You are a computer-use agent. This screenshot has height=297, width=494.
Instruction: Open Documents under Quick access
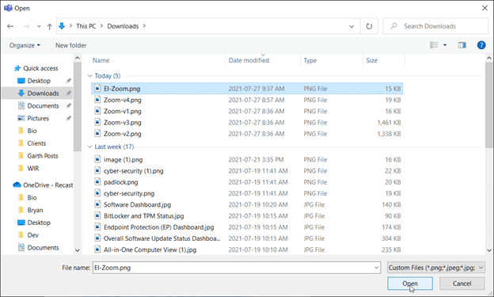[44, 106]
